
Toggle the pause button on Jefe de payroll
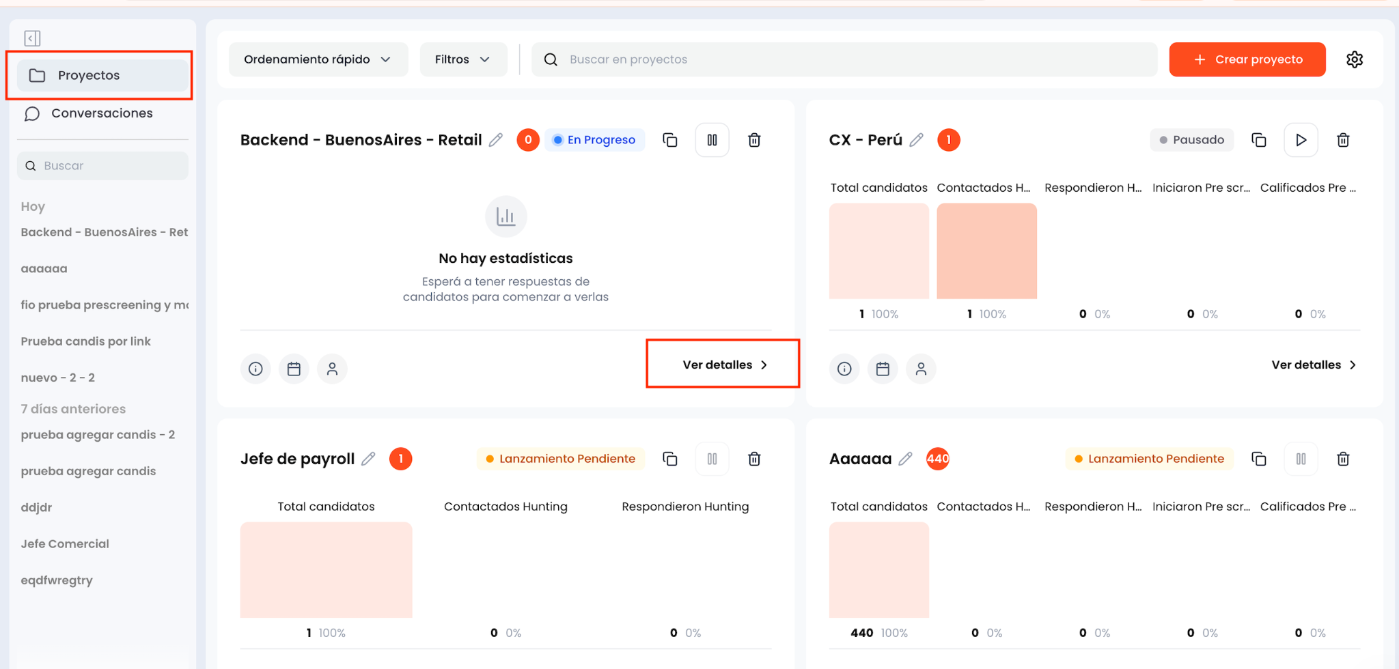(x=712, y=459)
